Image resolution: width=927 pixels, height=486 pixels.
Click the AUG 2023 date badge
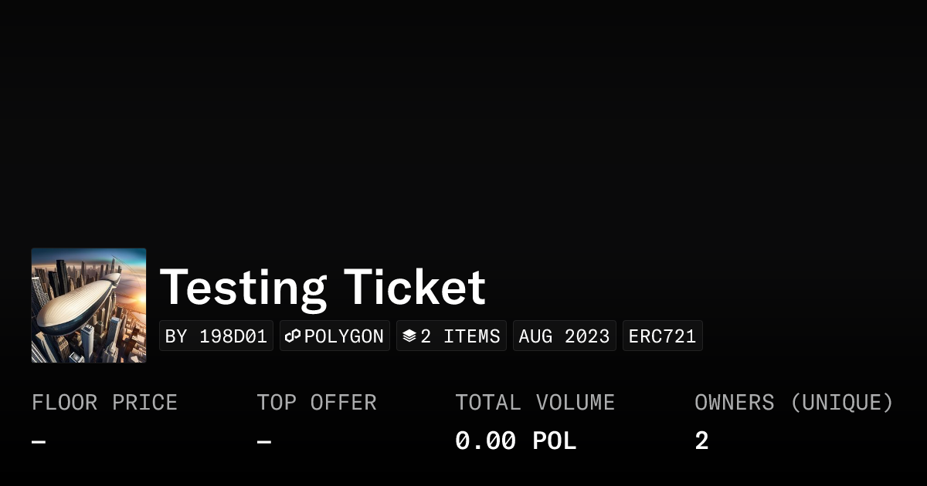564,336
